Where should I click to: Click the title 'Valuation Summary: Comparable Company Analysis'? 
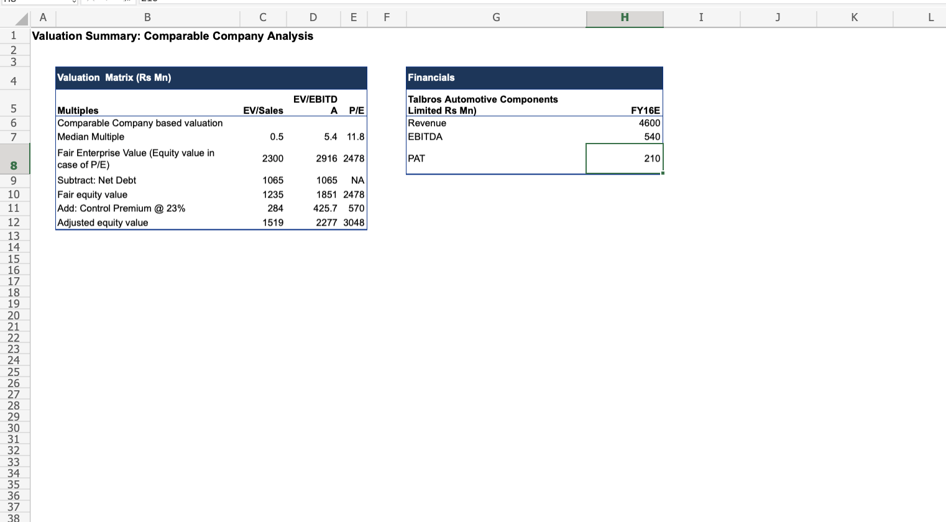pyautogui.click(x=173, y=36)
